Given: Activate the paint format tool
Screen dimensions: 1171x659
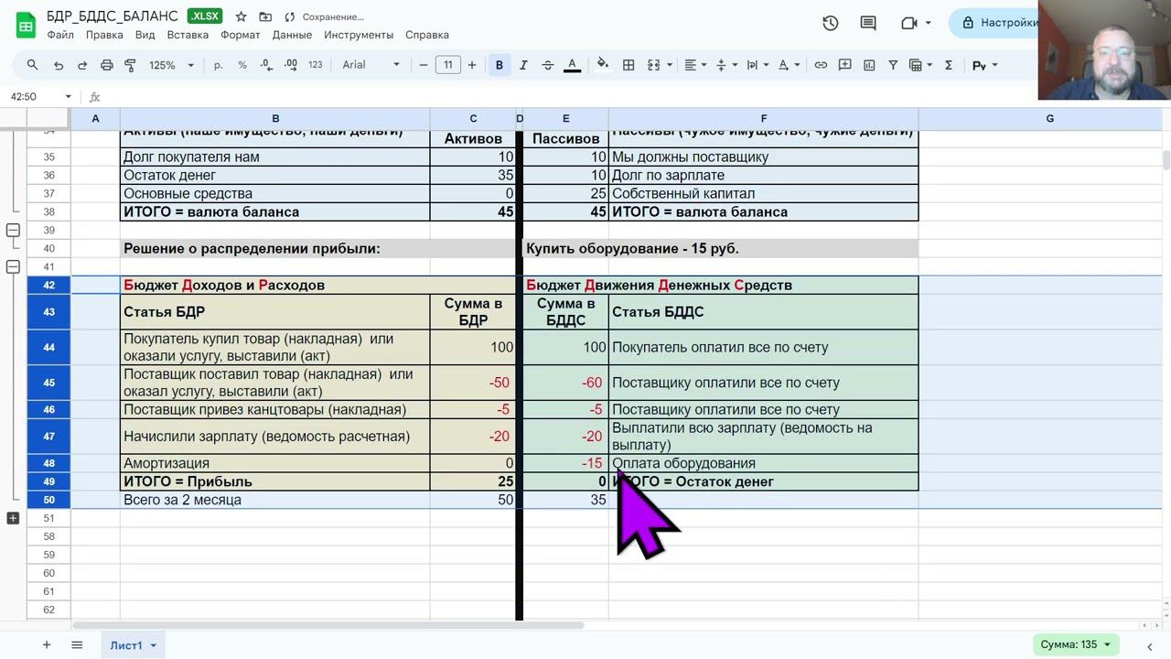Looking at the screenshot, I should point(130,65).
